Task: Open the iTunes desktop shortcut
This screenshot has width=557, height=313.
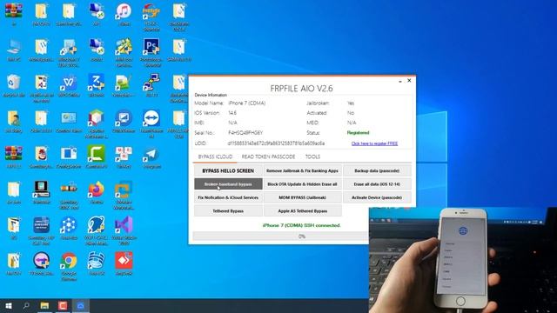Action: point(124,14)
